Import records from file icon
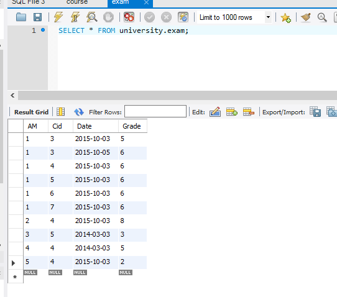This screenshot has width=337, height=297. (331, 112)
